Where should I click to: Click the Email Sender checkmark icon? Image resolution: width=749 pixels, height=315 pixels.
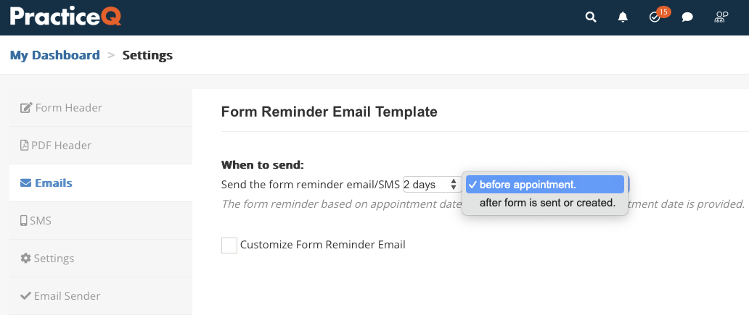pyautogui.click(x=25, y=296)
